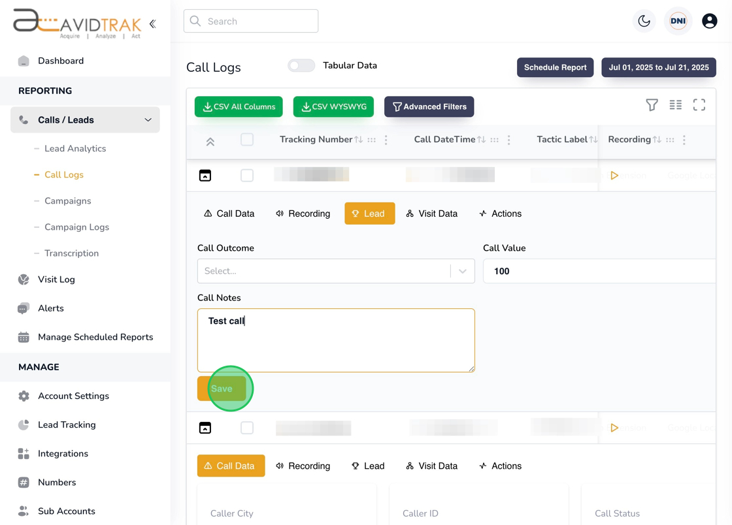The width and height of the screenshot is (732, 525).
Task: Save the lead call notes
Action: (x=222, y=389)
